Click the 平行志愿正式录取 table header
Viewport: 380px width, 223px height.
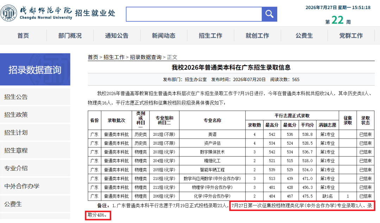tap(292, 116)
